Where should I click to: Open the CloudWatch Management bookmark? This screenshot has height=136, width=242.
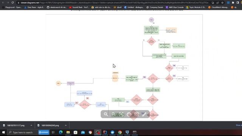(218, 7)
